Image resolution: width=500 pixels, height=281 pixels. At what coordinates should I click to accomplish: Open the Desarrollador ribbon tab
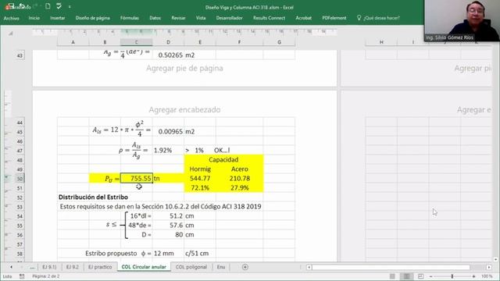click(x=229, y=18)
